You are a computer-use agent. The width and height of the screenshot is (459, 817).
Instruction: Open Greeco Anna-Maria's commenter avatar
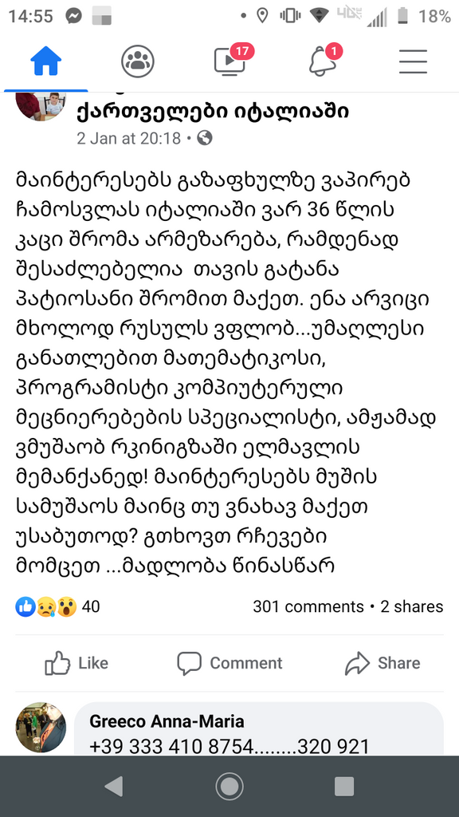pyautogui.click(x=41, y=728)
